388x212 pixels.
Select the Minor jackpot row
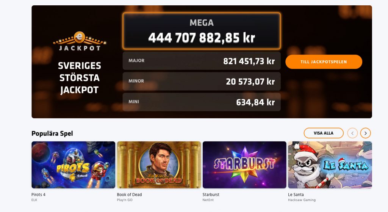(202, 81)
